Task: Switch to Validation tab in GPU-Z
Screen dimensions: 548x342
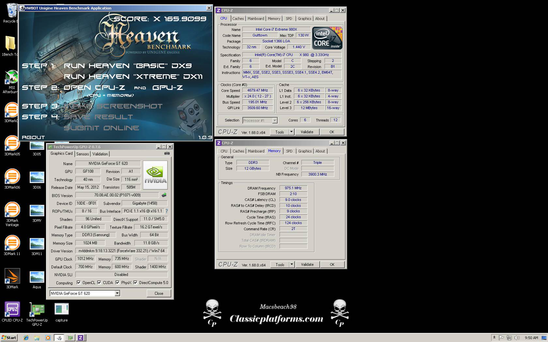Action: [x=100, y=154]
